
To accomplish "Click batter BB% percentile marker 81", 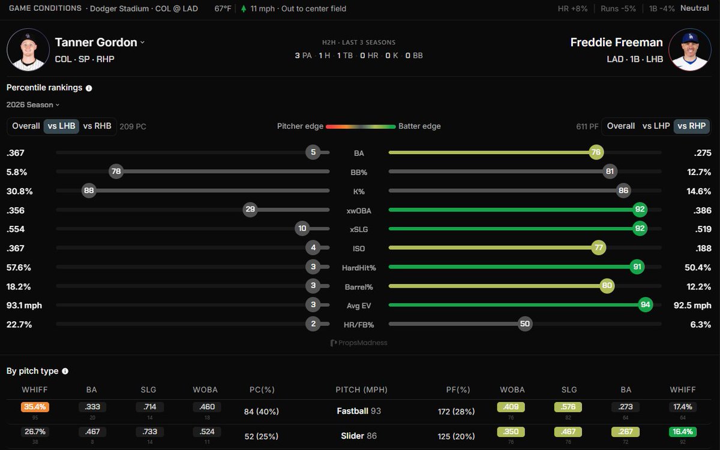I will [610, 172].
